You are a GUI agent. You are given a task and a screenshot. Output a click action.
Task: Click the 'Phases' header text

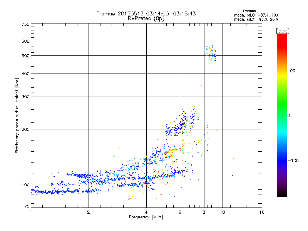pos(249,11)
